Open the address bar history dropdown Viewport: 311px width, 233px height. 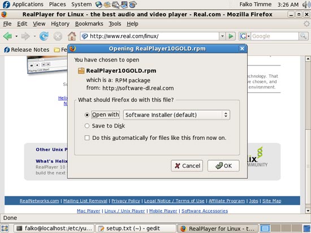coord(222,36)
